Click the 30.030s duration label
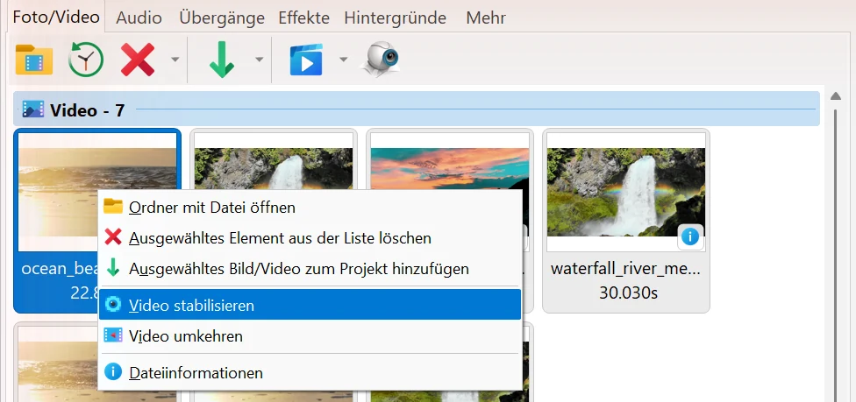Image resolution: width=856 pixels, height=402 pixels. [x=628, y=293]
